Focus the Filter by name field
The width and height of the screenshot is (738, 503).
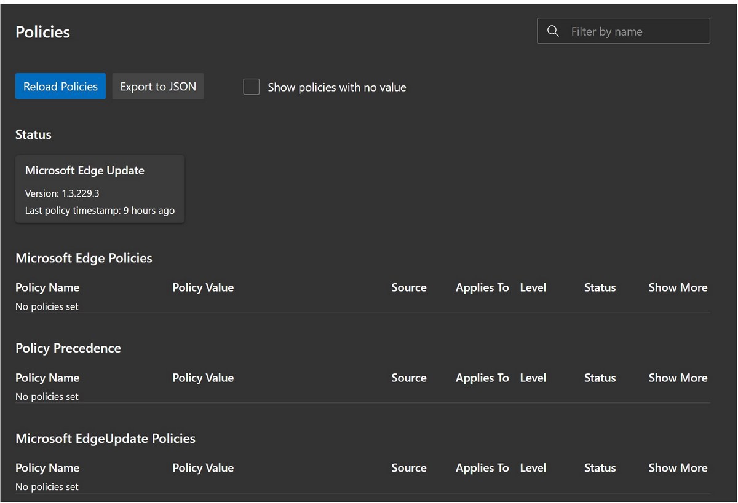pyautogui.click(x=624, y=31)
